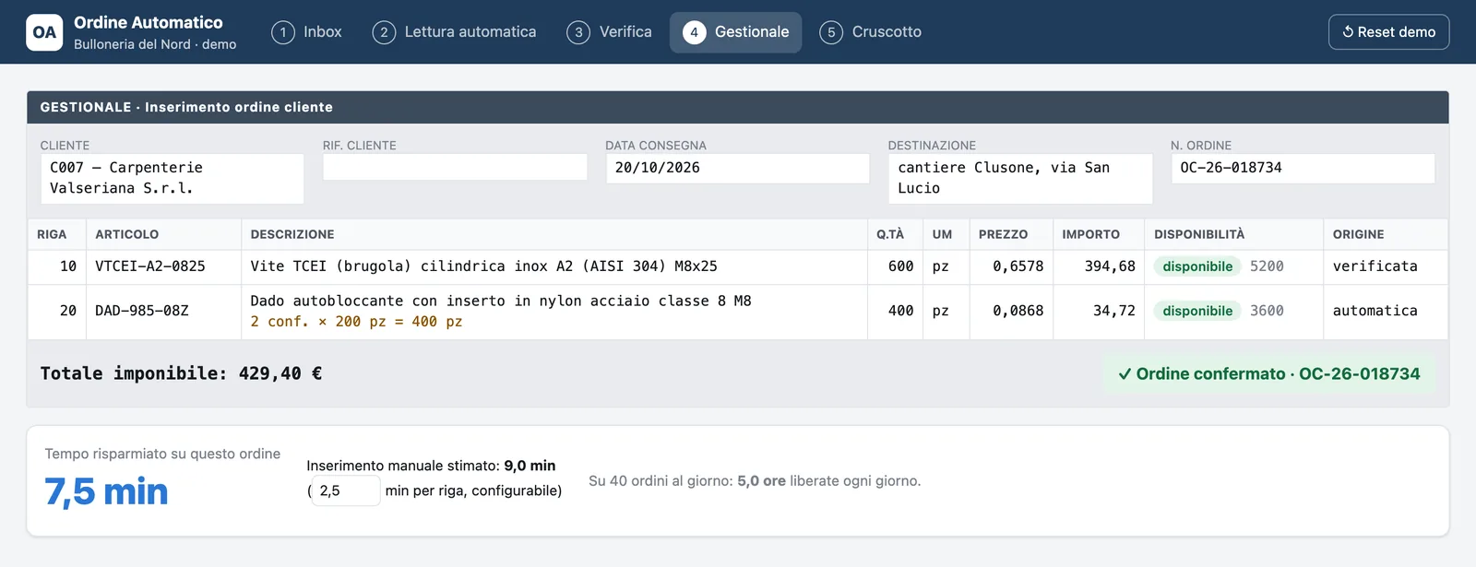The image size is (1476, 567).
Task: Focus the empty Rif. Cliente field
Action: (x=455, y=167)
